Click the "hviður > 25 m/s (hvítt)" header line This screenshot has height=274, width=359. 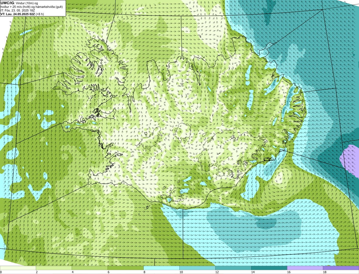pyautogui.click(x=32, y=7)
